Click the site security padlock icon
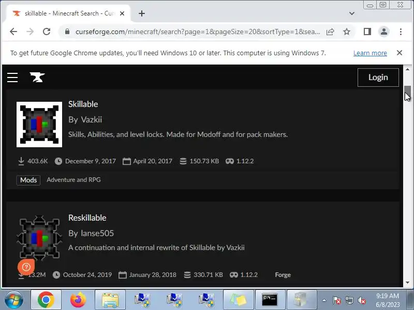Viewport: 414px width, 310px height. [67, 32]
